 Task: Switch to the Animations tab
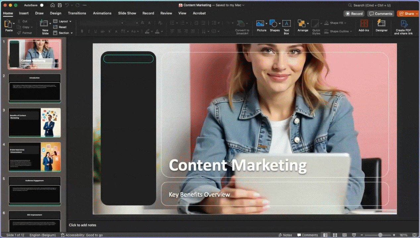102,13
